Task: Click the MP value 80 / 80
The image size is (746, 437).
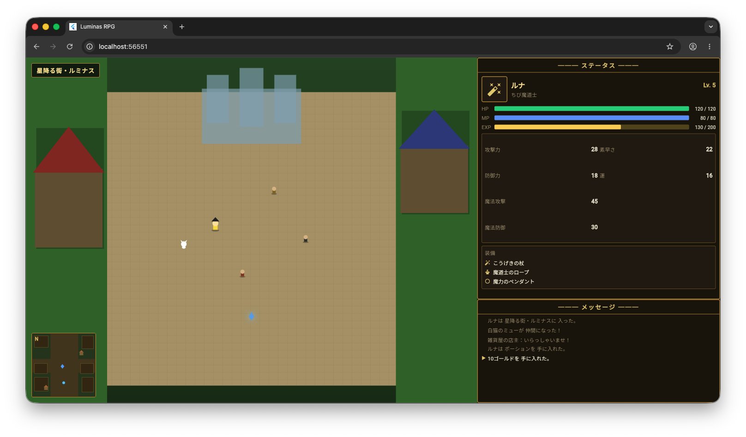Action: pos(708,118)
